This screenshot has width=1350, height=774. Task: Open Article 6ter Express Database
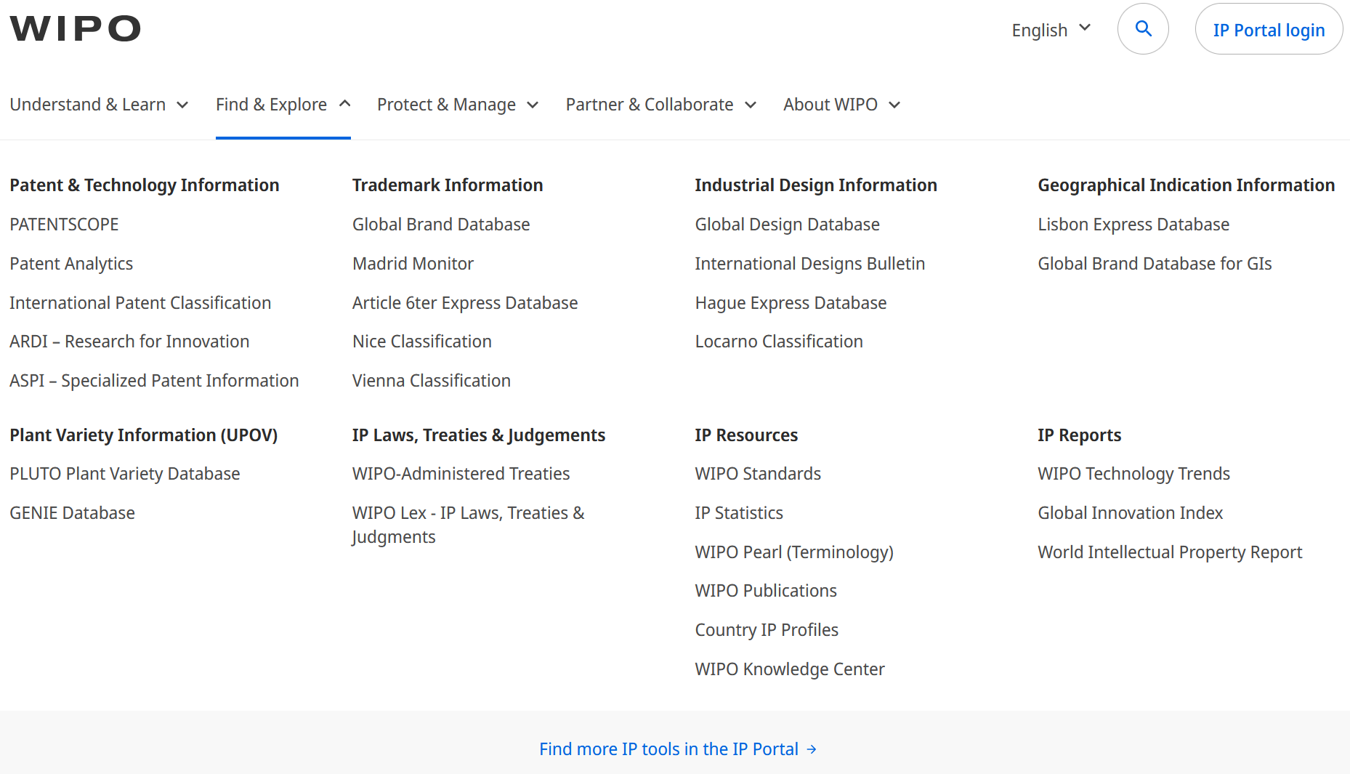click(x=465, y=303)
